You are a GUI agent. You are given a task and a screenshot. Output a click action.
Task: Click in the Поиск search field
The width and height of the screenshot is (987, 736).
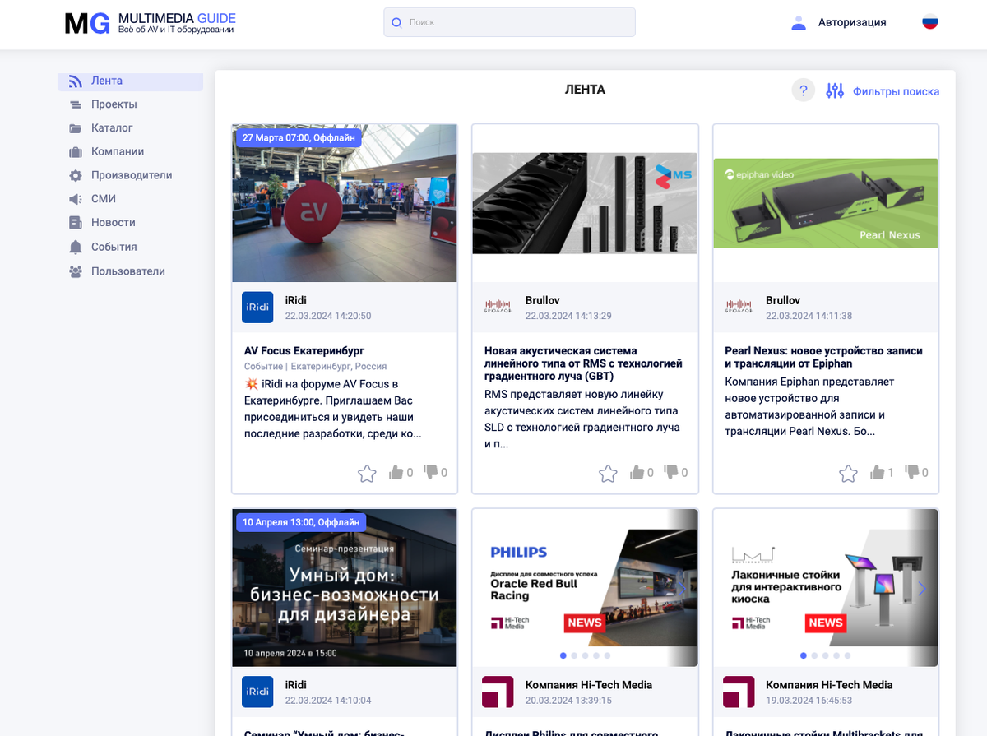pos(509,22)
